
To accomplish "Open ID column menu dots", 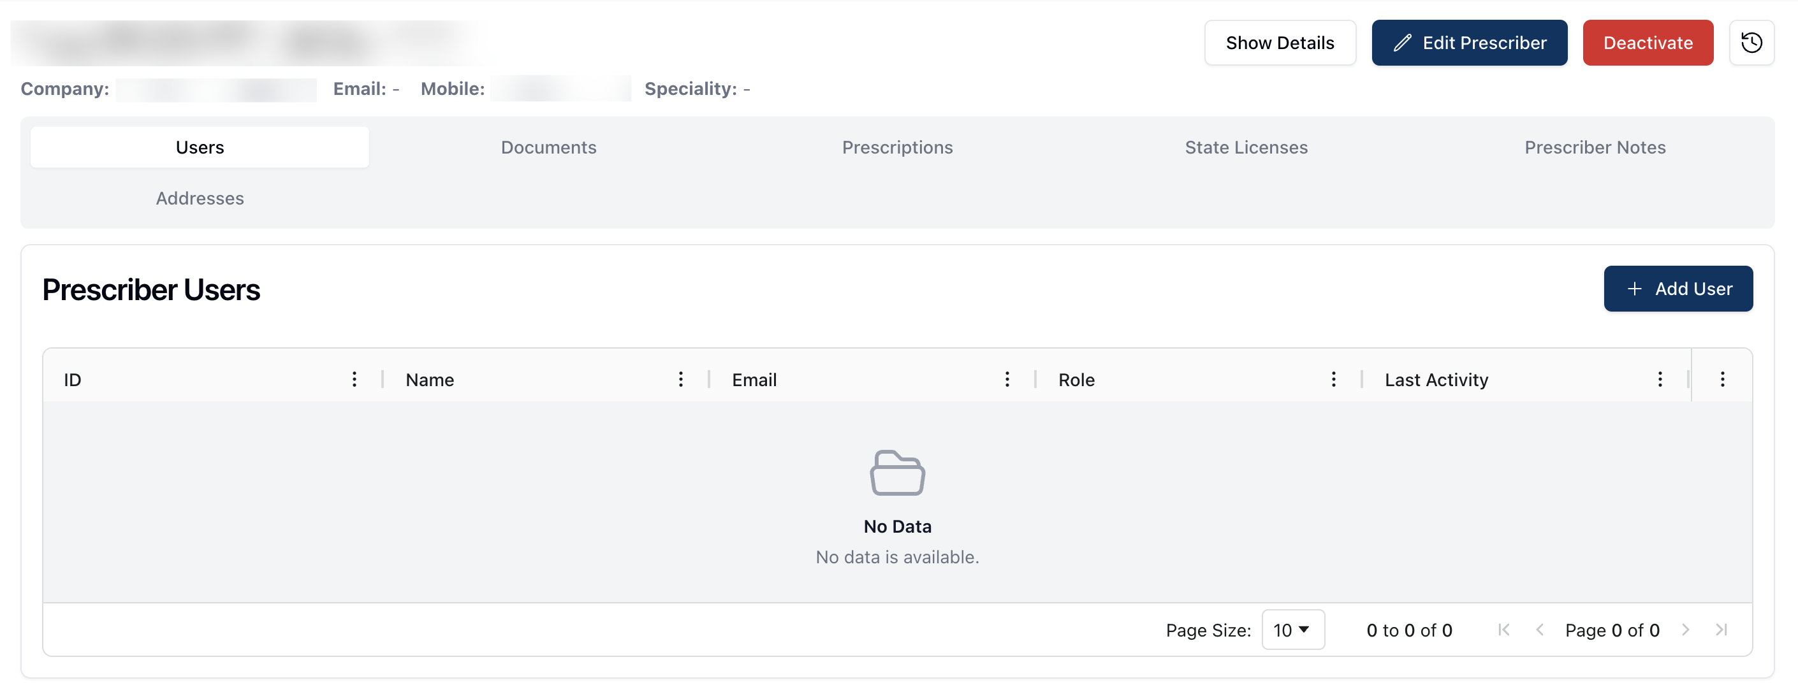I will pos(354,378).
